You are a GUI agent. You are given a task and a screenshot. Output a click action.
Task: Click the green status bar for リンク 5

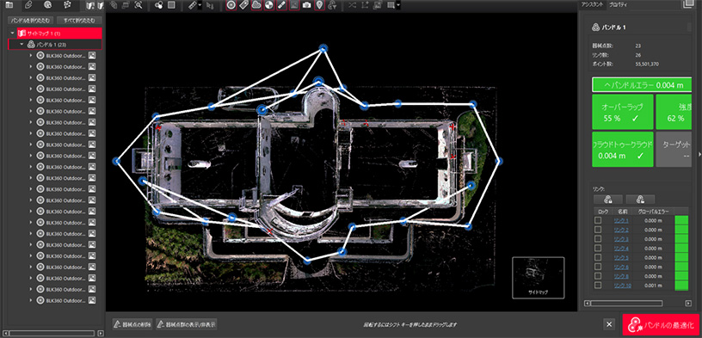pyautogui.click(x=681, y=257)
